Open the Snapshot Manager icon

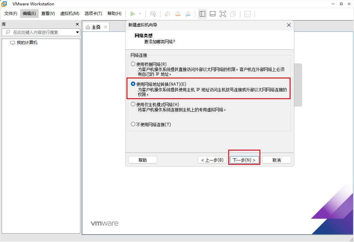[x=188, y=14]
